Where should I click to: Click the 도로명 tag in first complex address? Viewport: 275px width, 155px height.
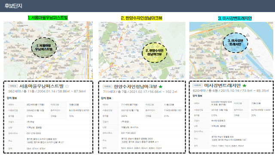30,143
